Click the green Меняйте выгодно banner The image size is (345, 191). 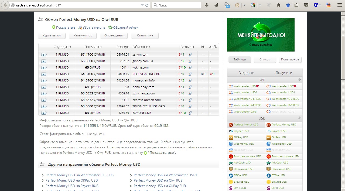[x=261, y=35]
